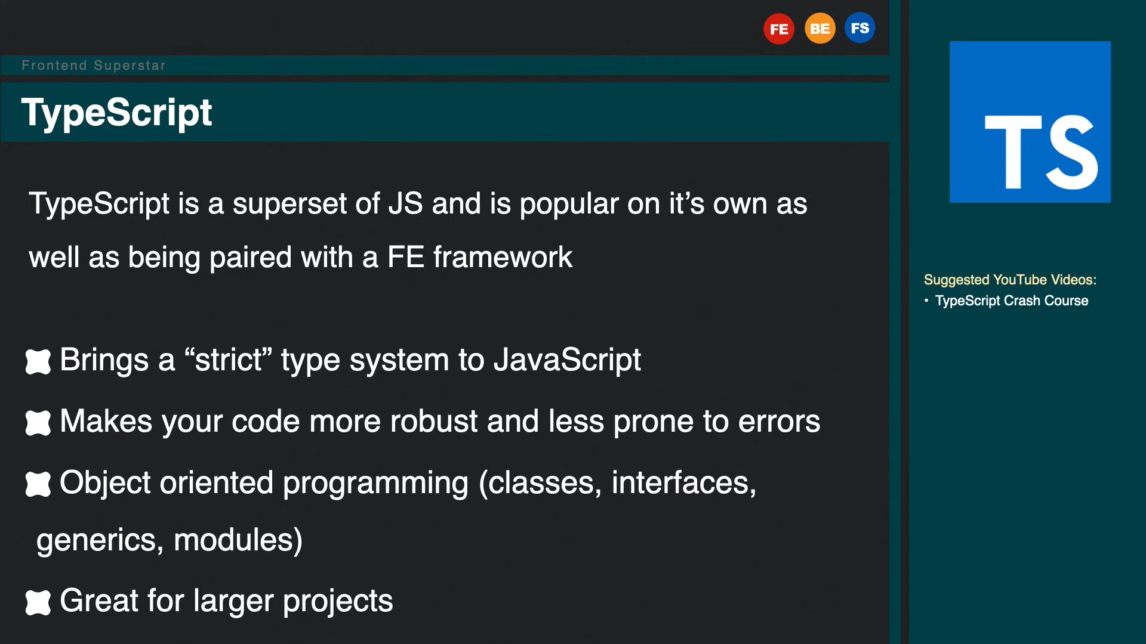Click the 'Frontend Superstar' label
The height and width of the screenshot is (644, 1146).
pos(94,66)
